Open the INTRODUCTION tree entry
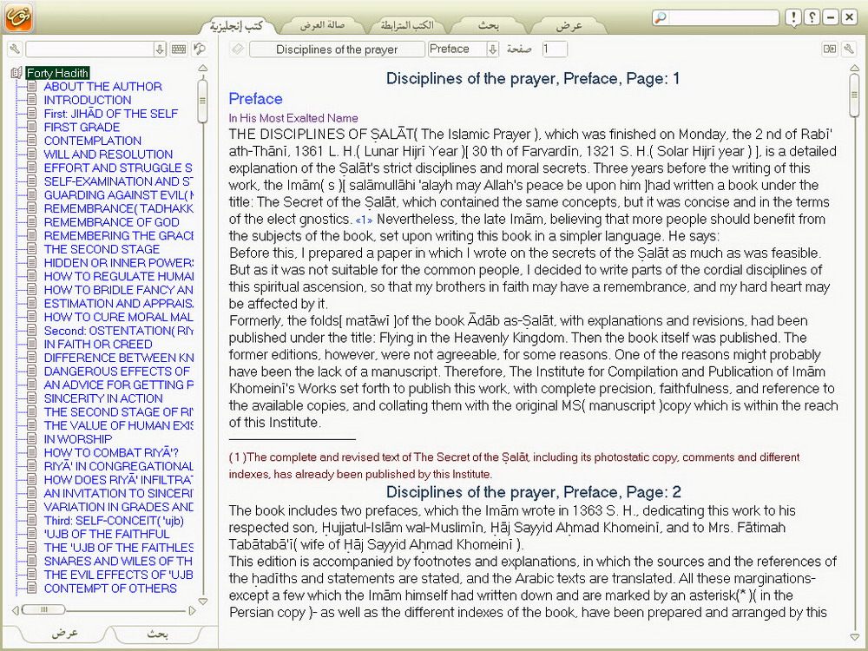This screenshot has height=651, width=868. [88, 100]
